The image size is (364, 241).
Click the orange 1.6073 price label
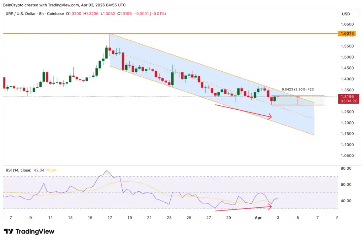click(347, 34)
